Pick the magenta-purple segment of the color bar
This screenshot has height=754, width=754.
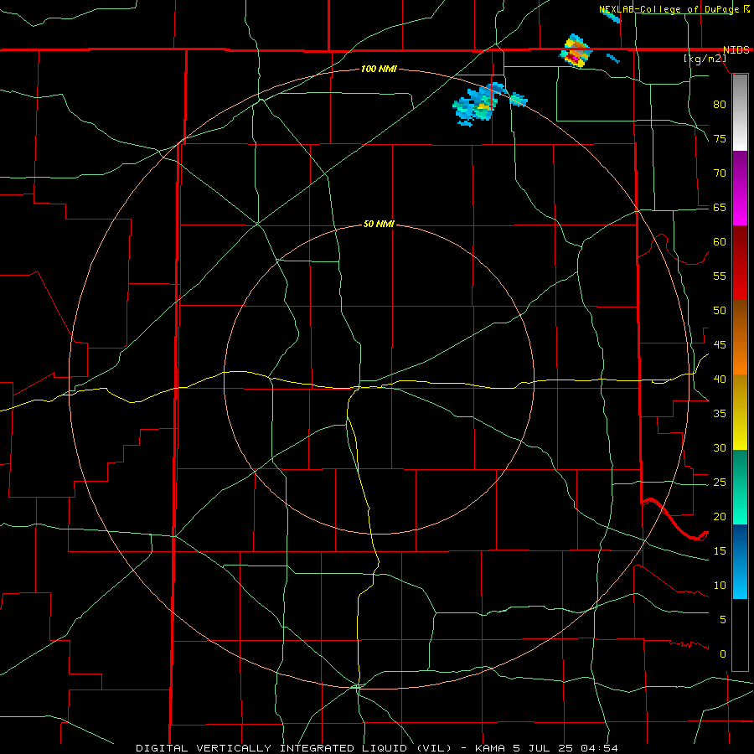pyautogui.click(x=740, y=188)
